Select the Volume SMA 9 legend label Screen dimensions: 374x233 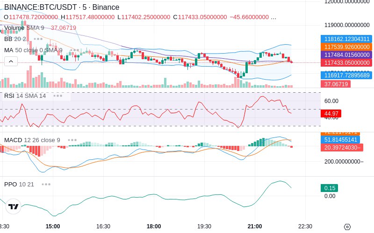tap(24, 28)
